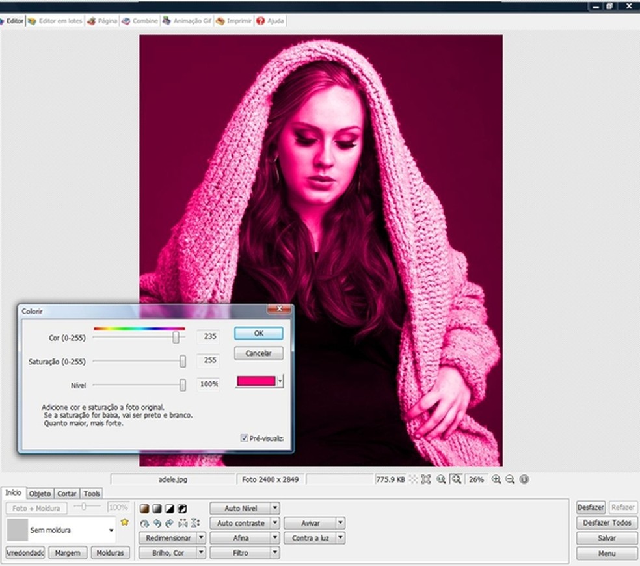Click the Cor value field showing 235
The width and height of the screenshot is (640, 566).
[x=209, y=336]
